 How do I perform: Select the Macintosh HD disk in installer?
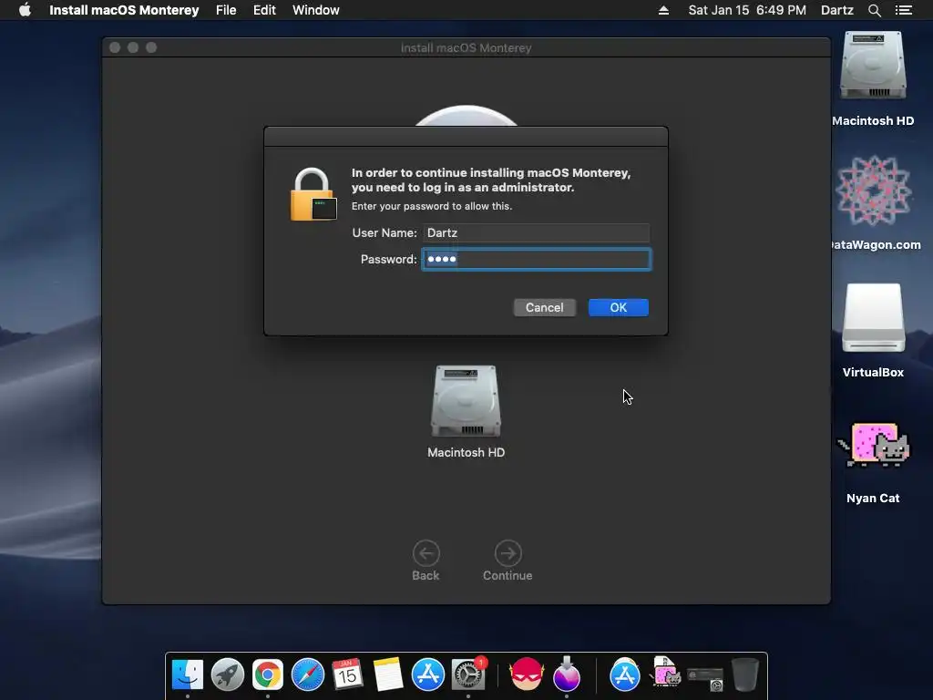coord(466,401)
